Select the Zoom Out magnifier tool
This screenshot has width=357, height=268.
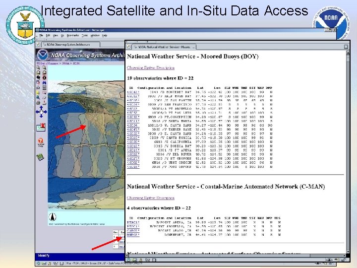tap(44, 67)
